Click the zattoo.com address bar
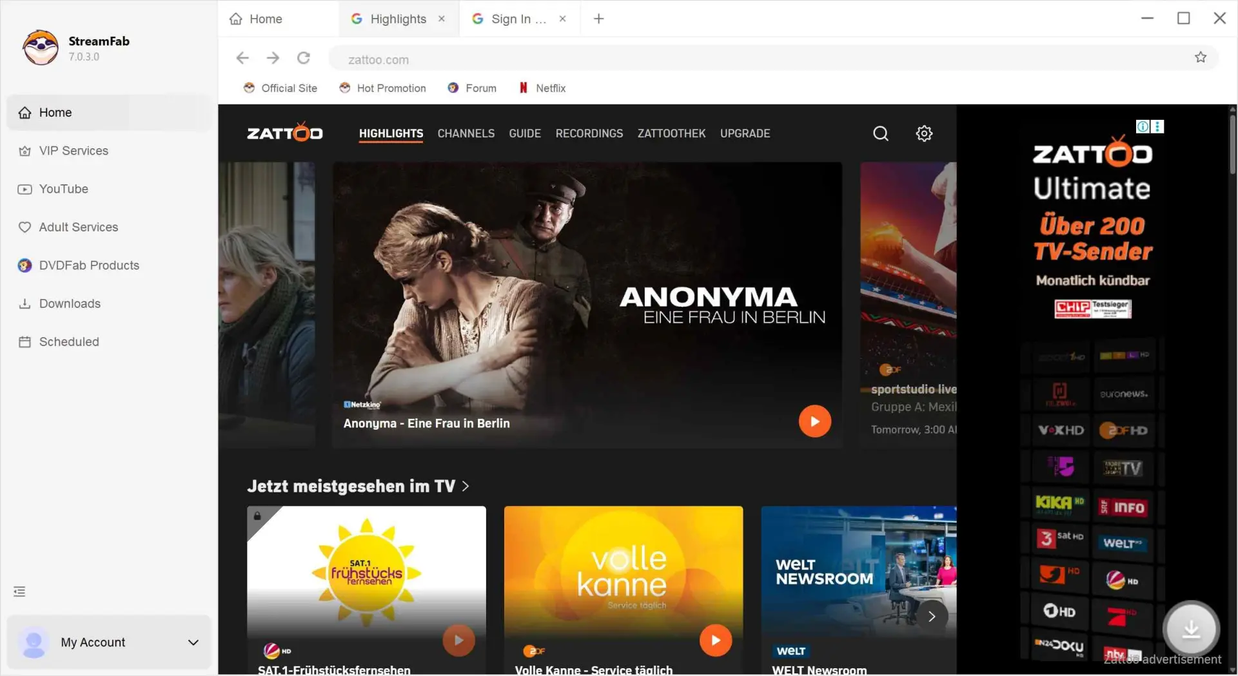 coord(761,59)
